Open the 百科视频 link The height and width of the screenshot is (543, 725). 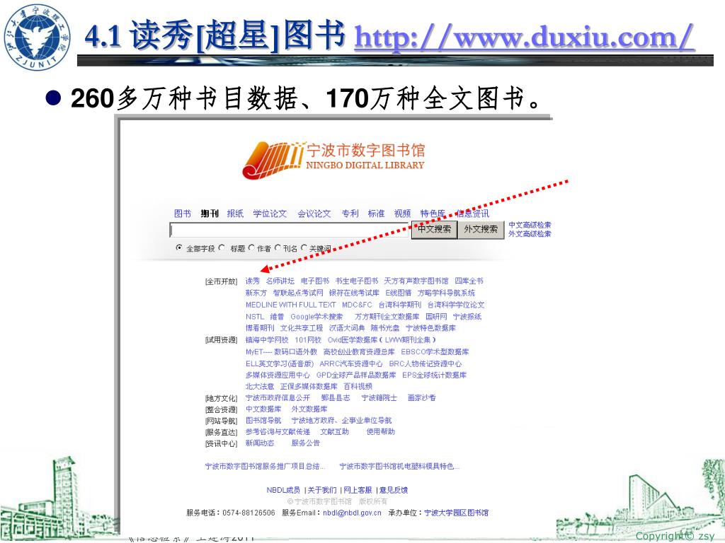tap(358, 386)
